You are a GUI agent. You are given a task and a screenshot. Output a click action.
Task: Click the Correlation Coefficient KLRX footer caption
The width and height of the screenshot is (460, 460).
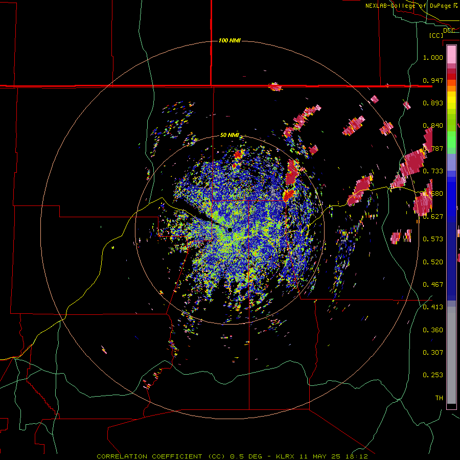(x=232, y=456)
